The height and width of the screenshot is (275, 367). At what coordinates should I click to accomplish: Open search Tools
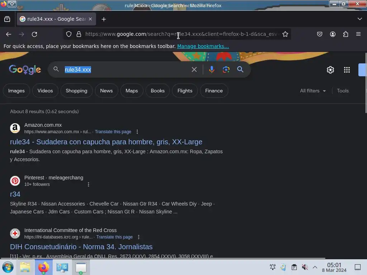point(343,91)
